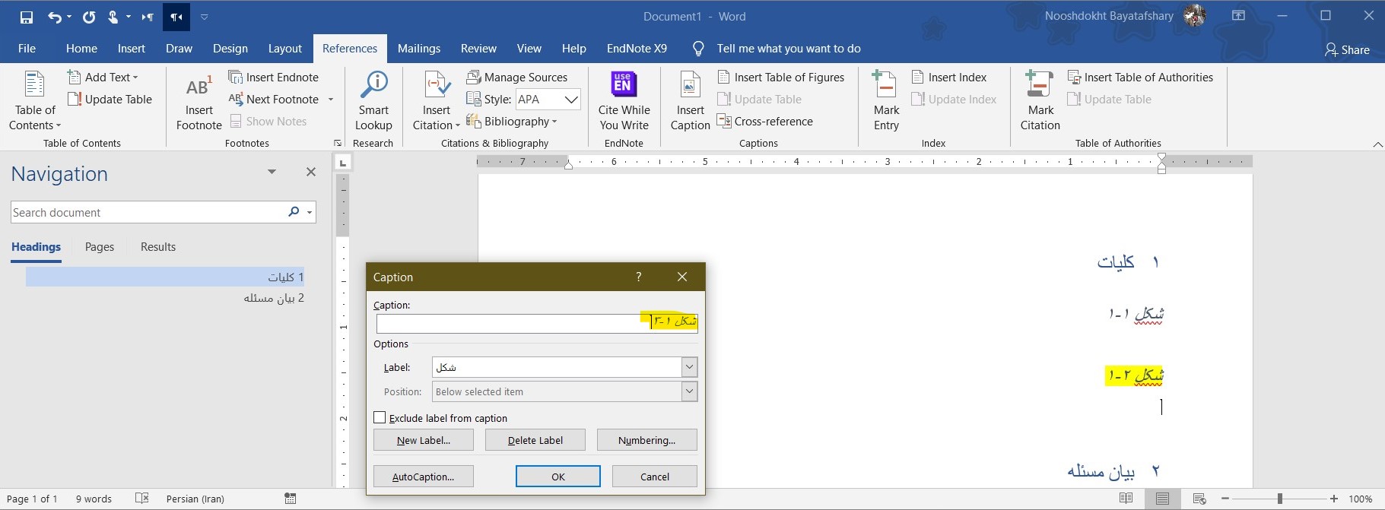Click Tell me what you want to do
The height and width of the screenshot is (510, 1385).
click(x=788, y=49)
